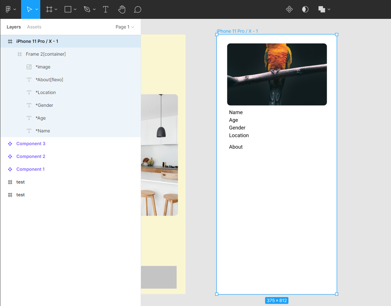Click the image icon of *image layer

tap(29, 67)
